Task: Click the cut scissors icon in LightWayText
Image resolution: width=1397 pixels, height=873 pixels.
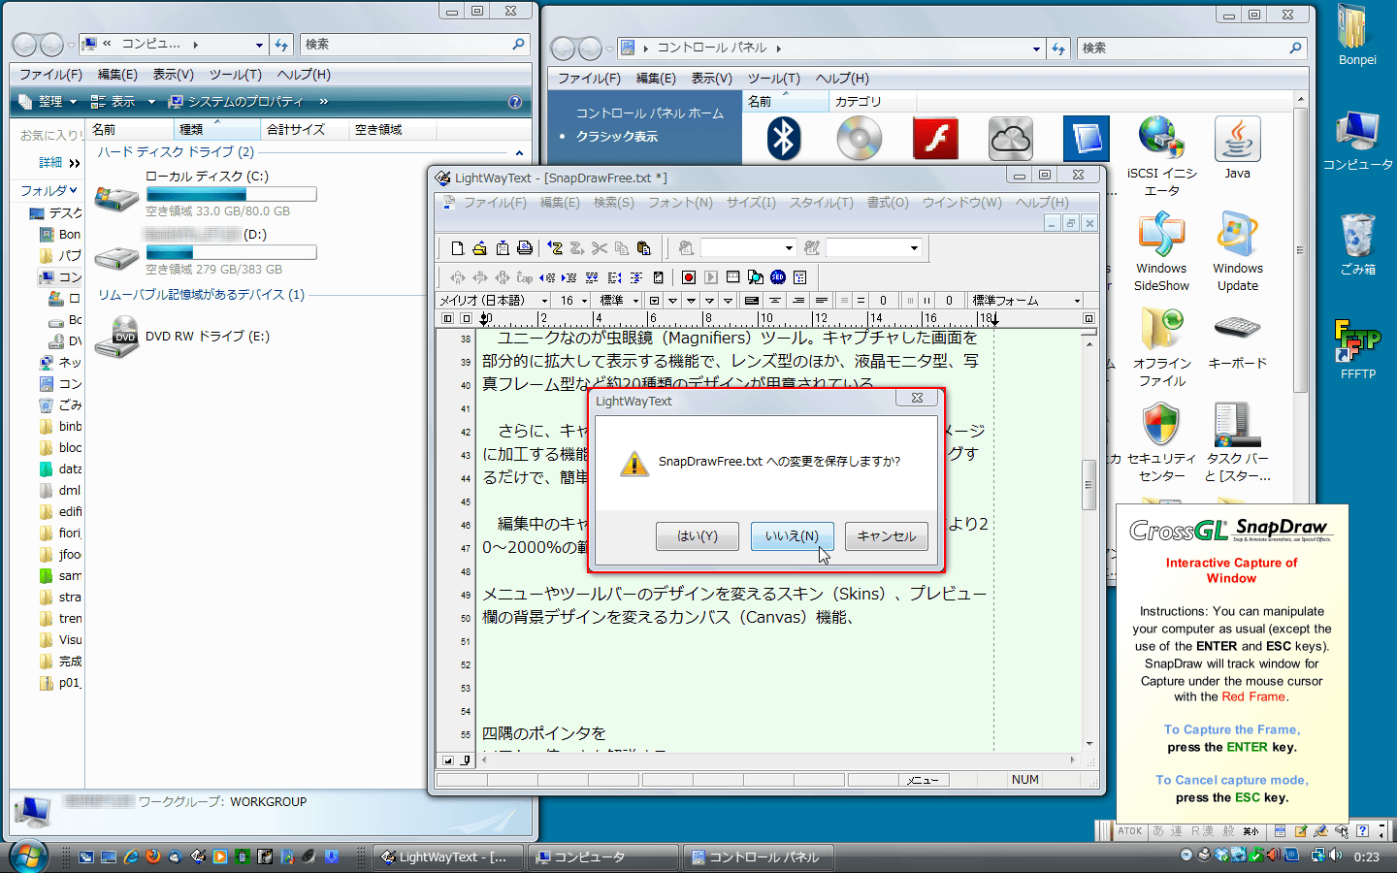Action: pos(600,248)
